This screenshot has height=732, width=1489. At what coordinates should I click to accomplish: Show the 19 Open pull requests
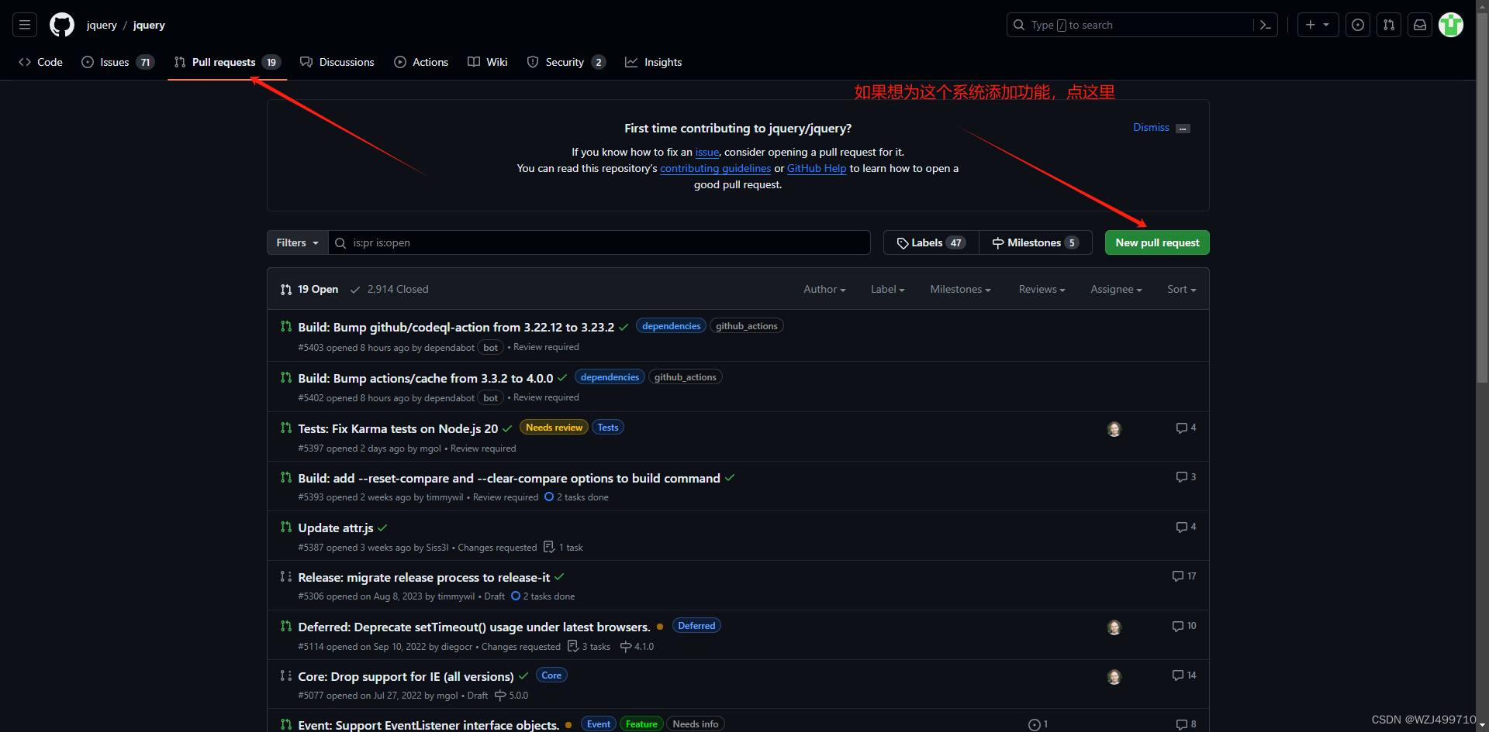click(309, 289)
